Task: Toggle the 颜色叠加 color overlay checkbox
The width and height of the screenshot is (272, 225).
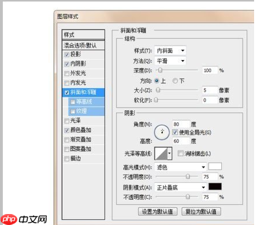Action: [66, 130]
